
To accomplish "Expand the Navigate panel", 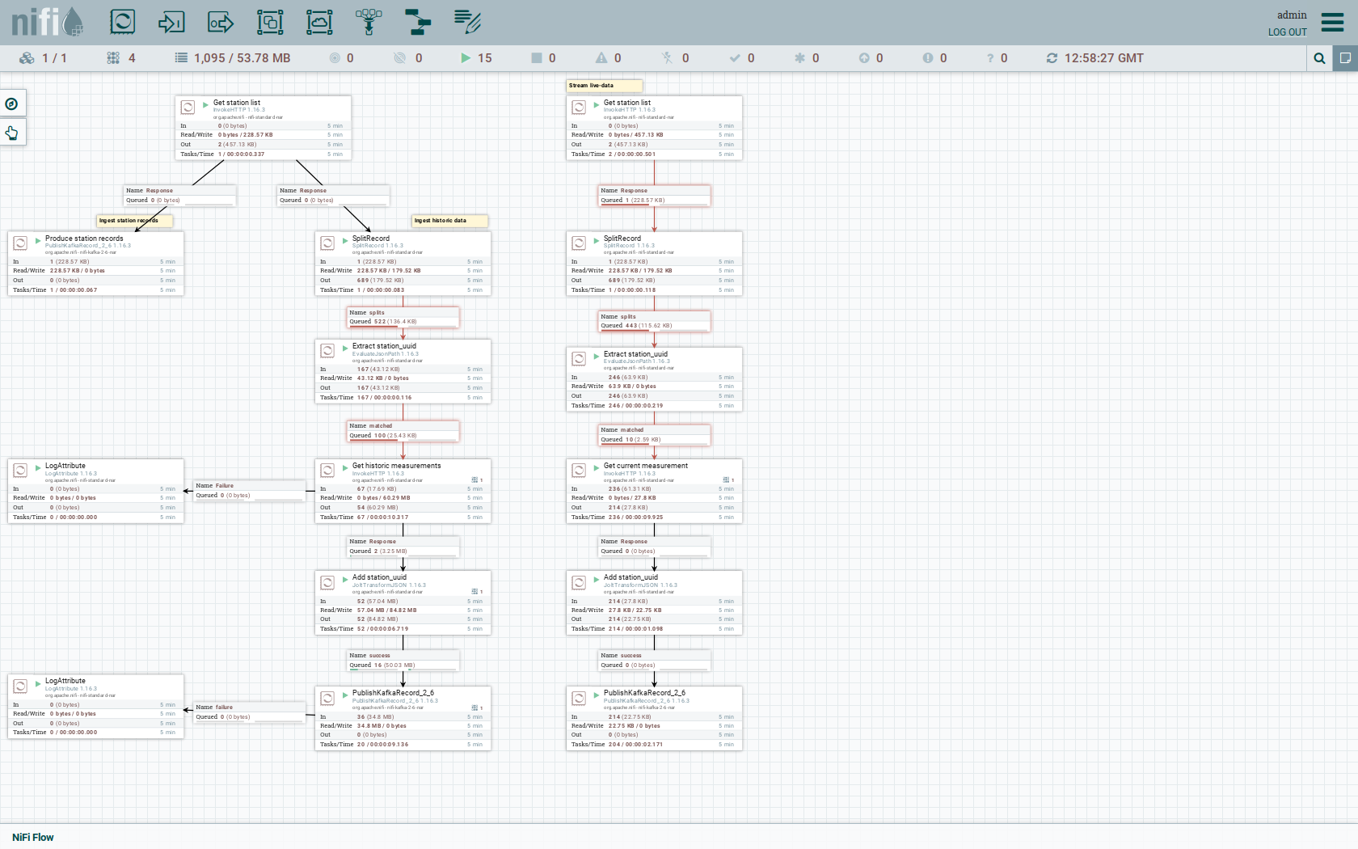I will coord(12,103).
